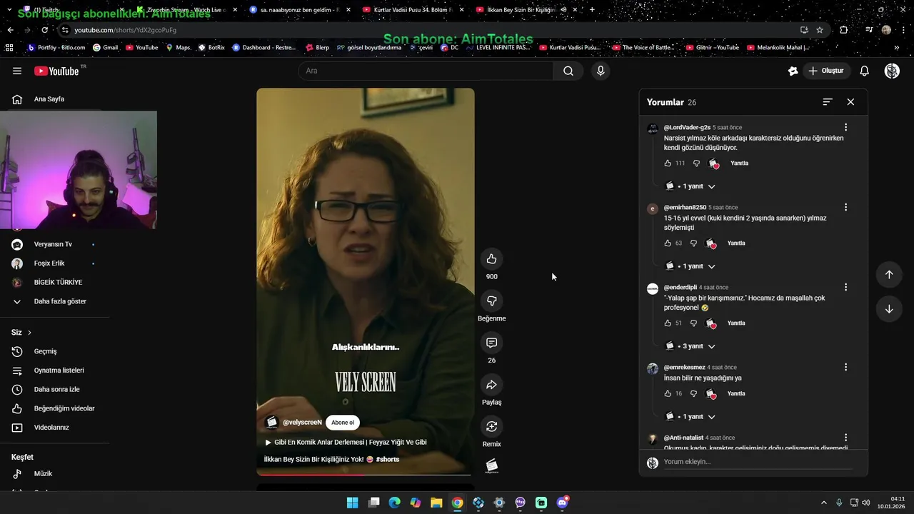Screen dimensions: 914x514
Task: Go to previous short with up arrow
Action: (x=889, y=275)
